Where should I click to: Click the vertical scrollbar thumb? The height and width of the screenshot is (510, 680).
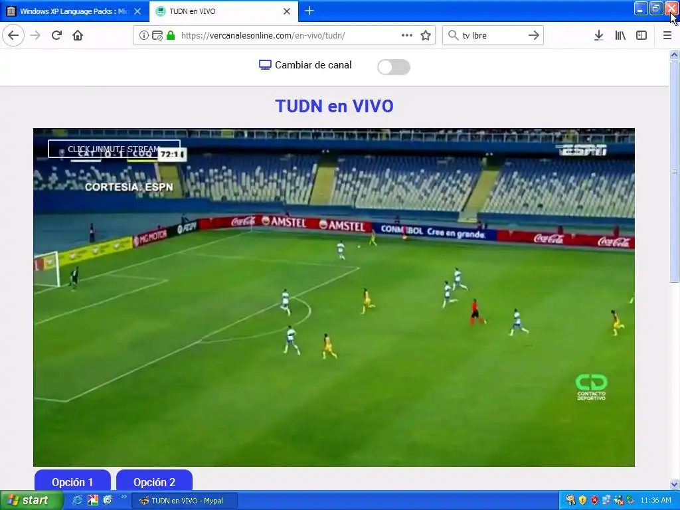point(674,171)
